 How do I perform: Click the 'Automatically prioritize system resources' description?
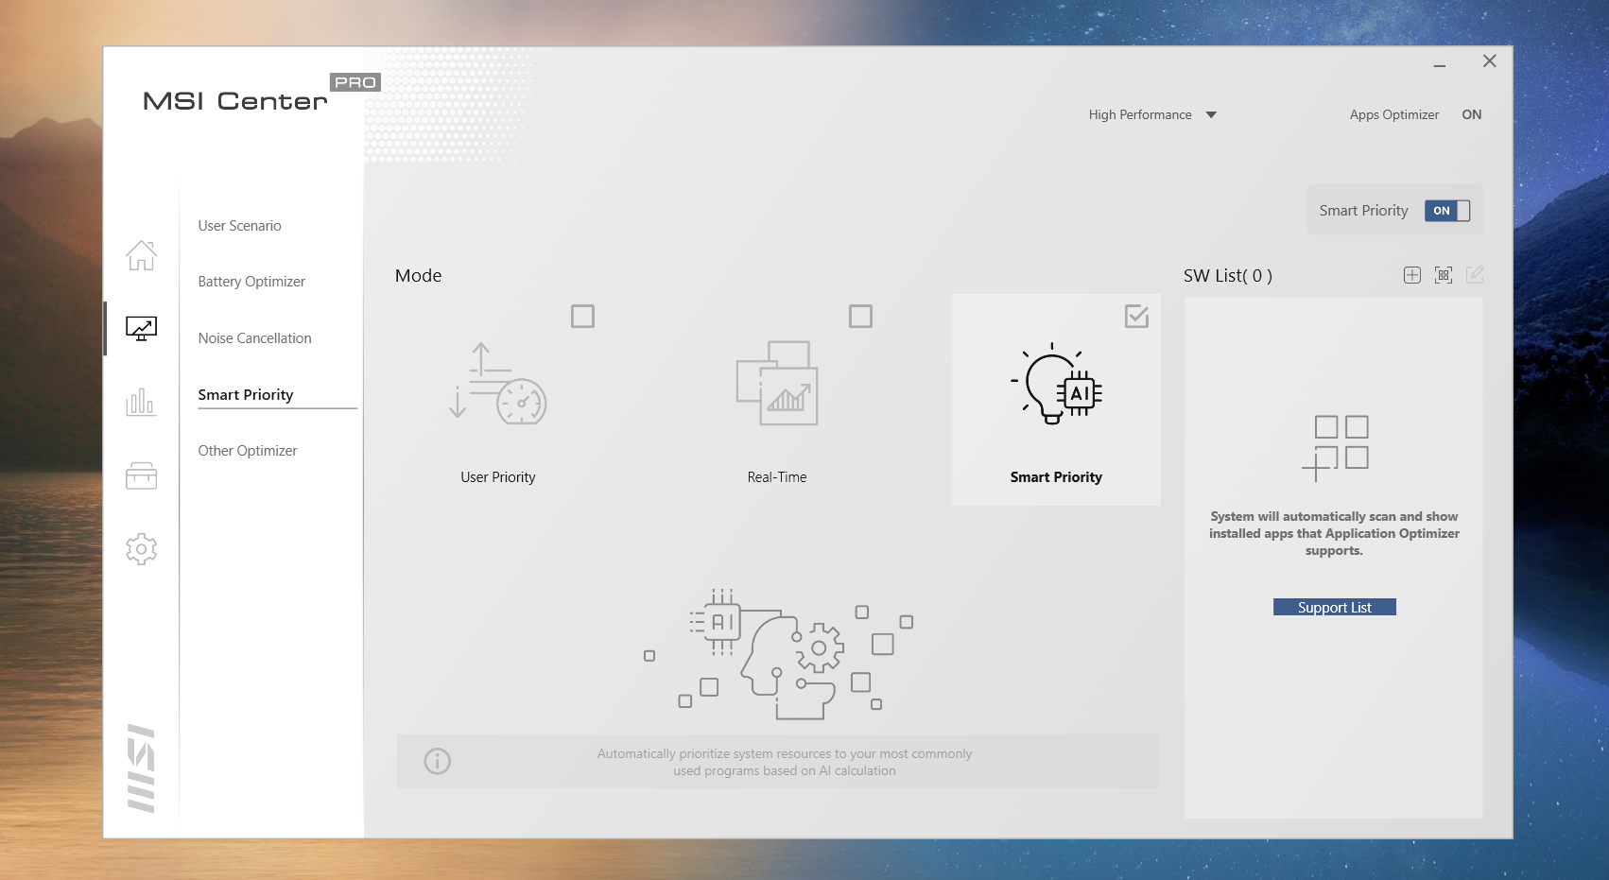click(x=785, y=762)
